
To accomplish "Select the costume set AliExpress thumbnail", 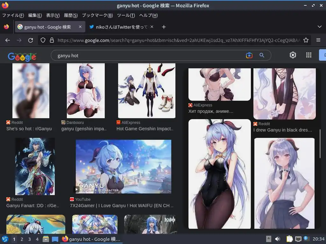I will 147,91.
